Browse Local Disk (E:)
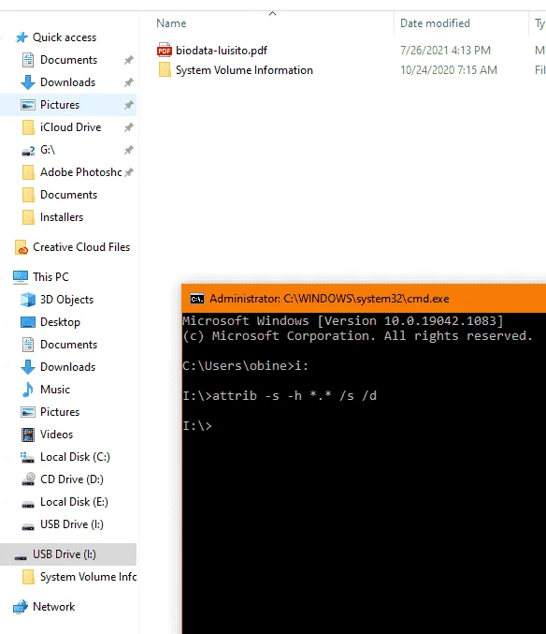 click(74, 502)
